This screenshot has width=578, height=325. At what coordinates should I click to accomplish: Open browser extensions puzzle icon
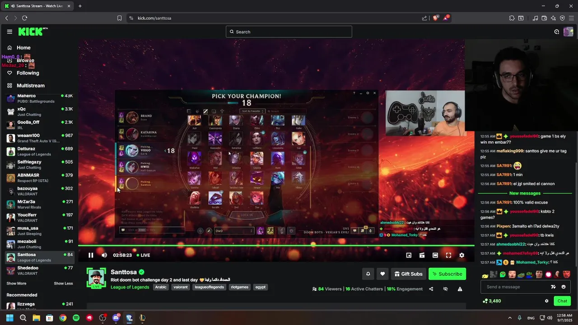click(x=512, y=18)
